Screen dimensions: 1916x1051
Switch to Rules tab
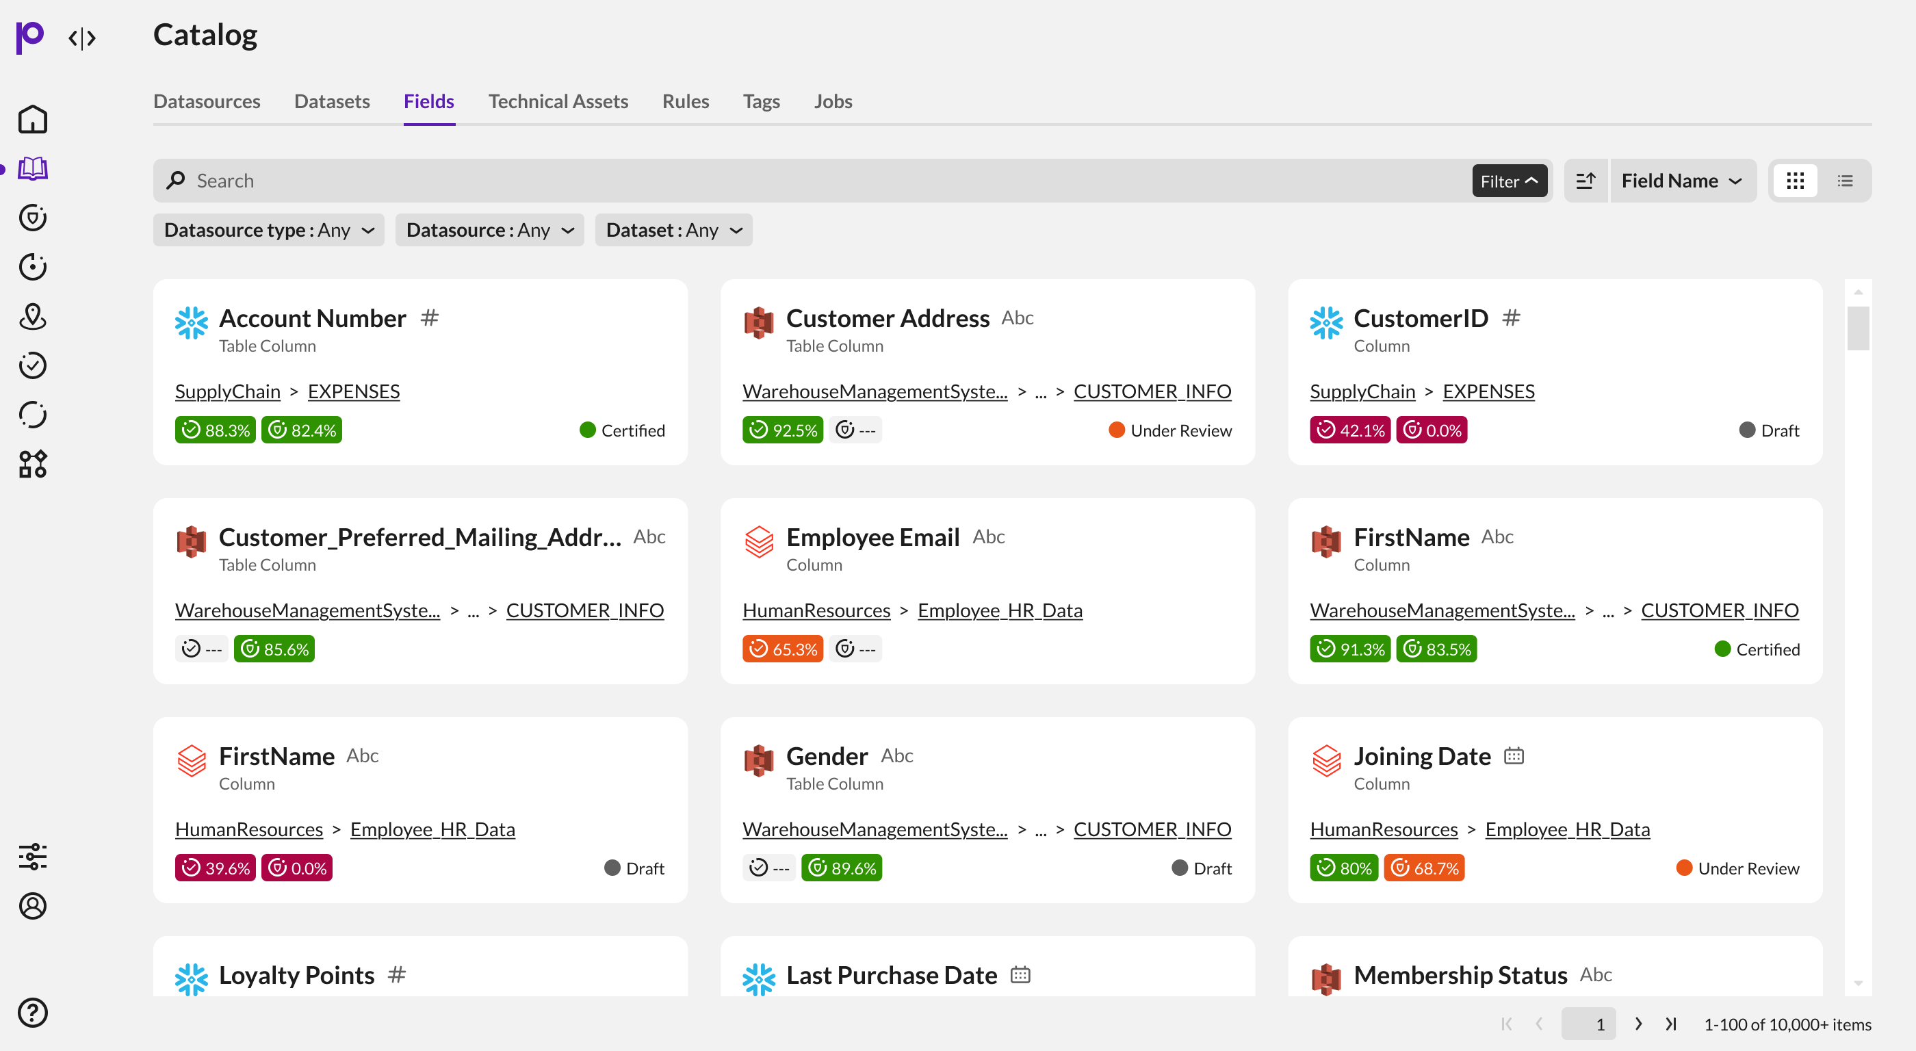685,101
